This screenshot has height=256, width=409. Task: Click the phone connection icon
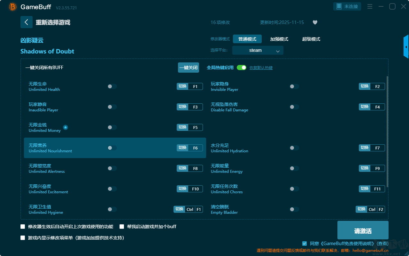click(x=339, y=6)
